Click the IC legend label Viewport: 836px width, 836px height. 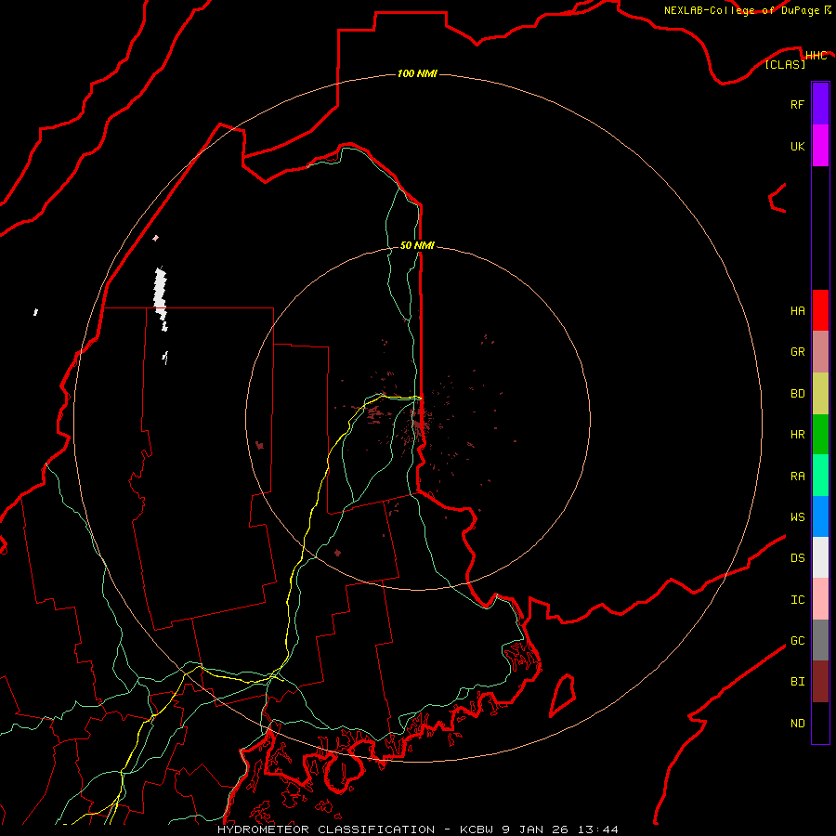797,599
